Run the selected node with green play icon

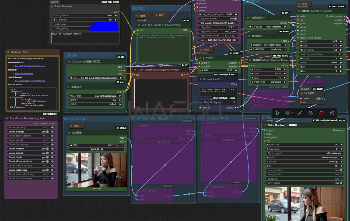[x=278, y=113]
